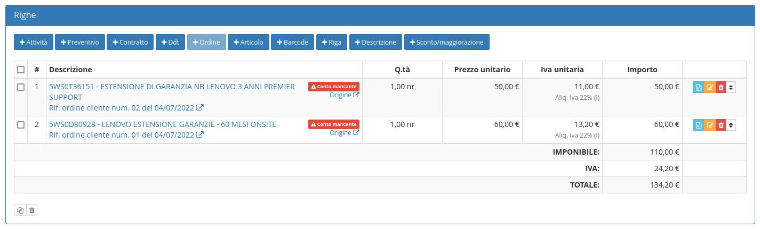Screen dimensions: 760x229
Task: Add a new Articolo line
Action: click(x=248, y=42)
